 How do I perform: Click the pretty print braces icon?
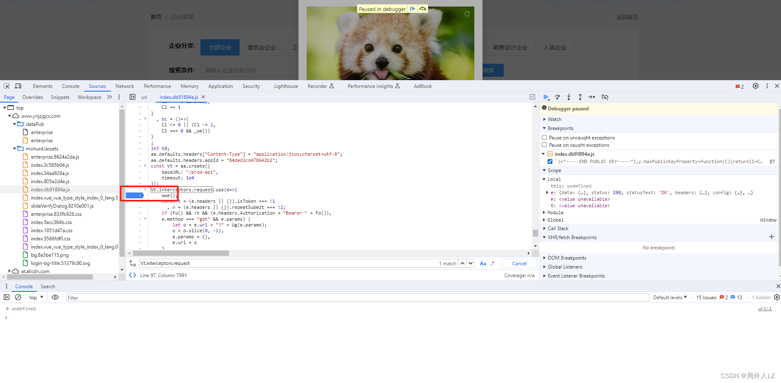[132, 275]
